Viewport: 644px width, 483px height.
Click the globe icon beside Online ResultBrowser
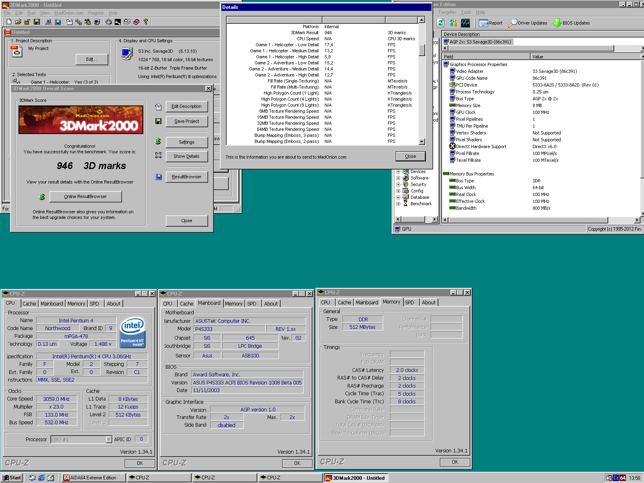pos(42,197)
